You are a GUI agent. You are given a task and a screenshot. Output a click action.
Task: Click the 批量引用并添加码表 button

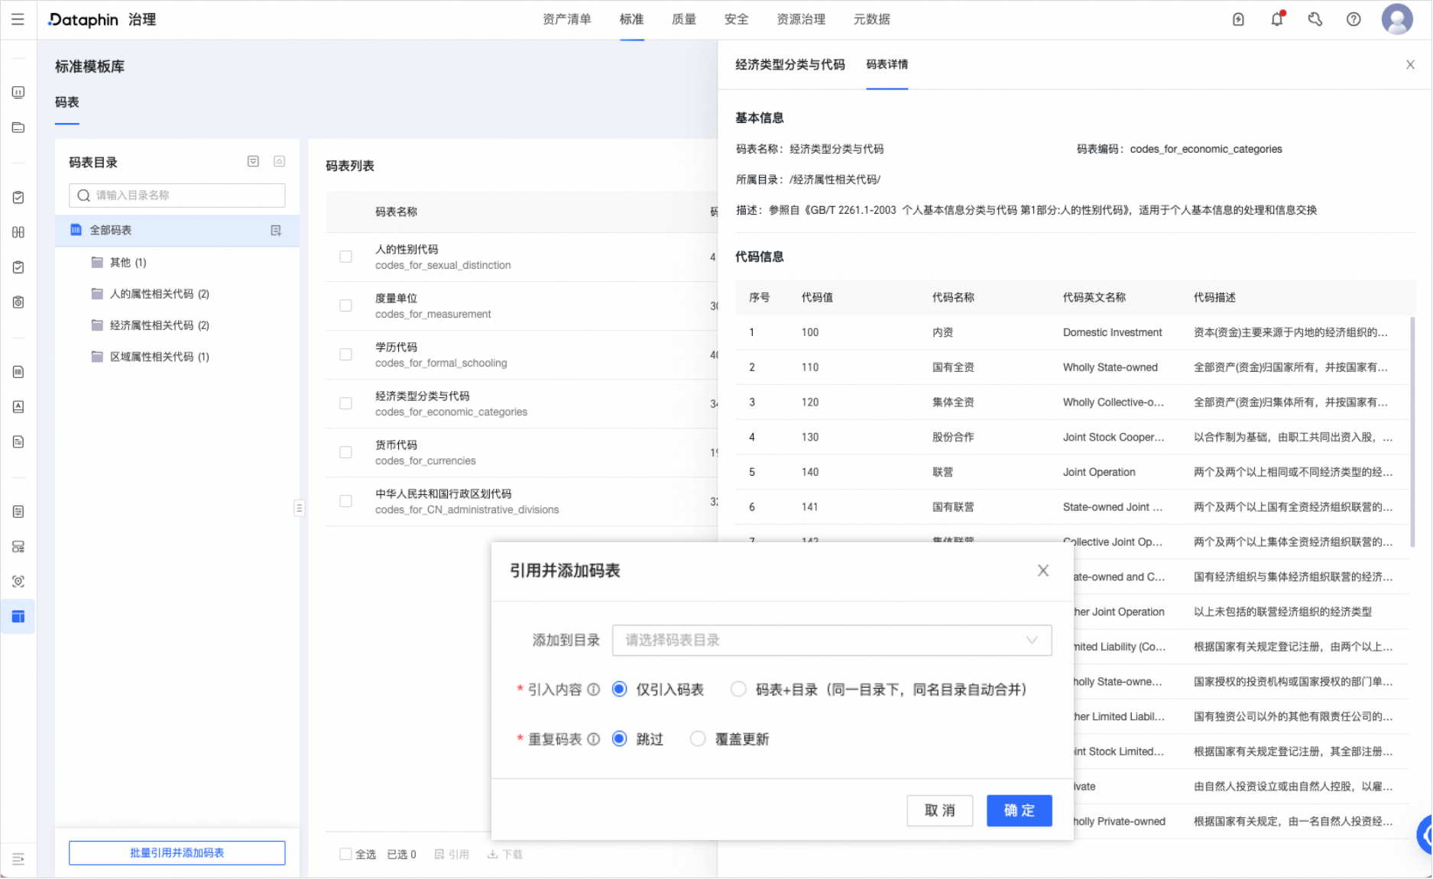[x=177, y=852]
